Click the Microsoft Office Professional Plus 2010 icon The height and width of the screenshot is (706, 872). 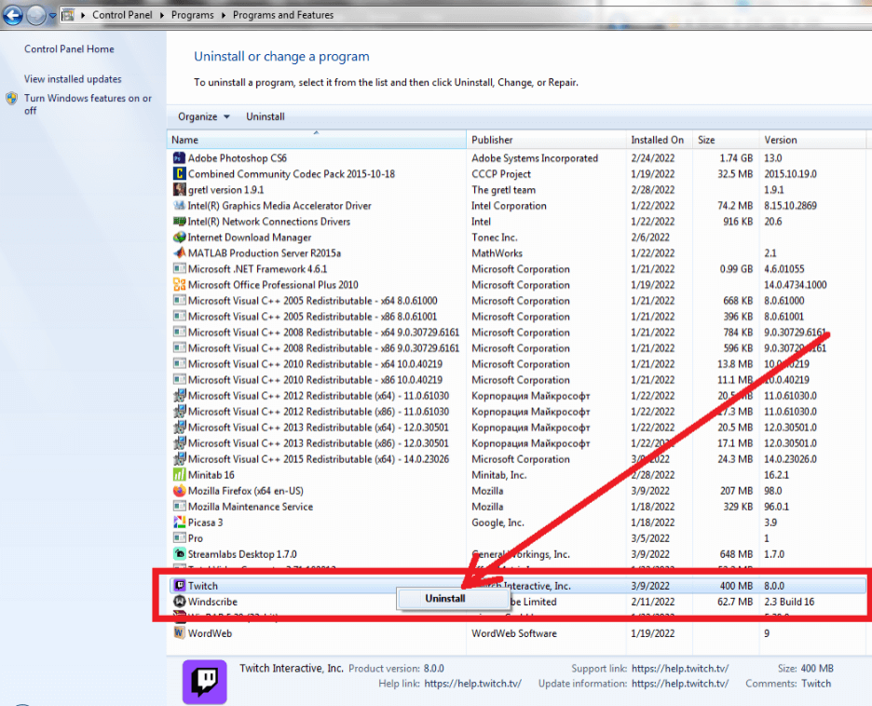pos(179,285)
